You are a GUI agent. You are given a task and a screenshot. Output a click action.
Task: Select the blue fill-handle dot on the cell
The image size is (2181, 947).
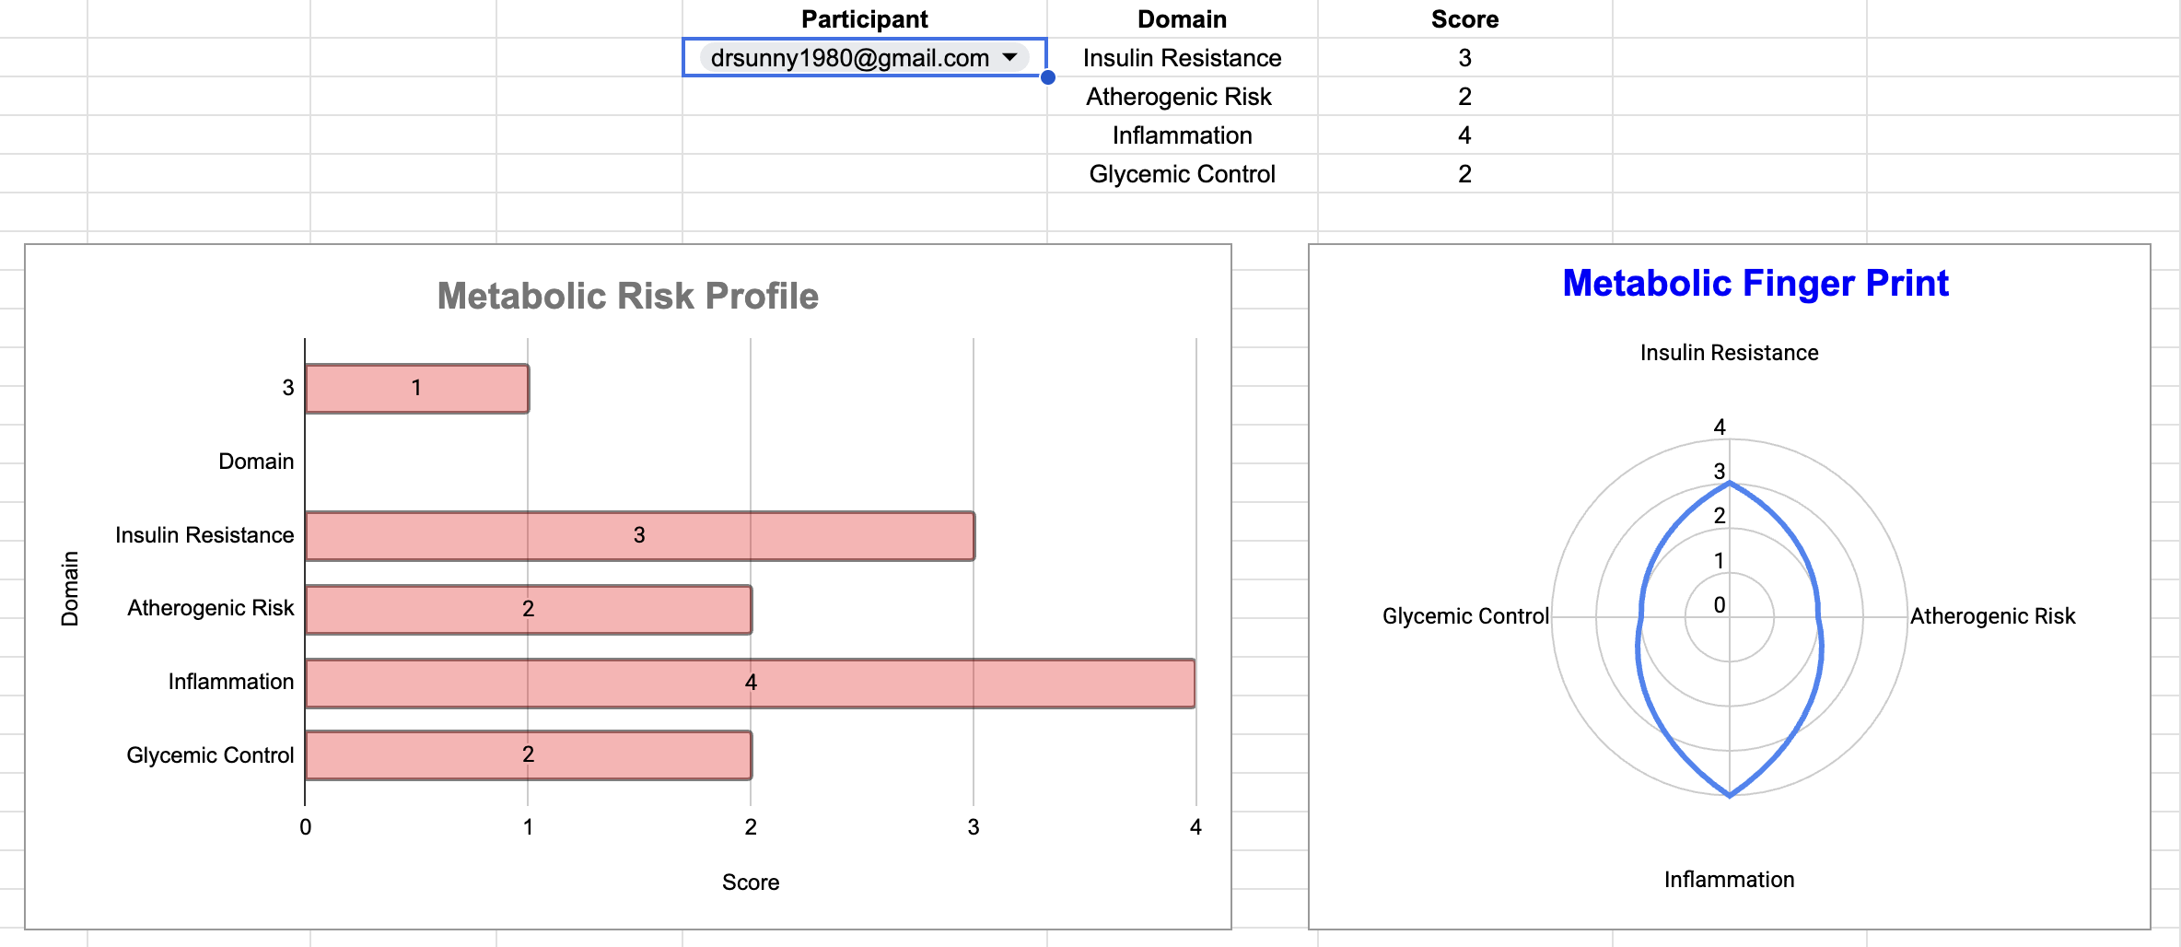point(1048,78)
